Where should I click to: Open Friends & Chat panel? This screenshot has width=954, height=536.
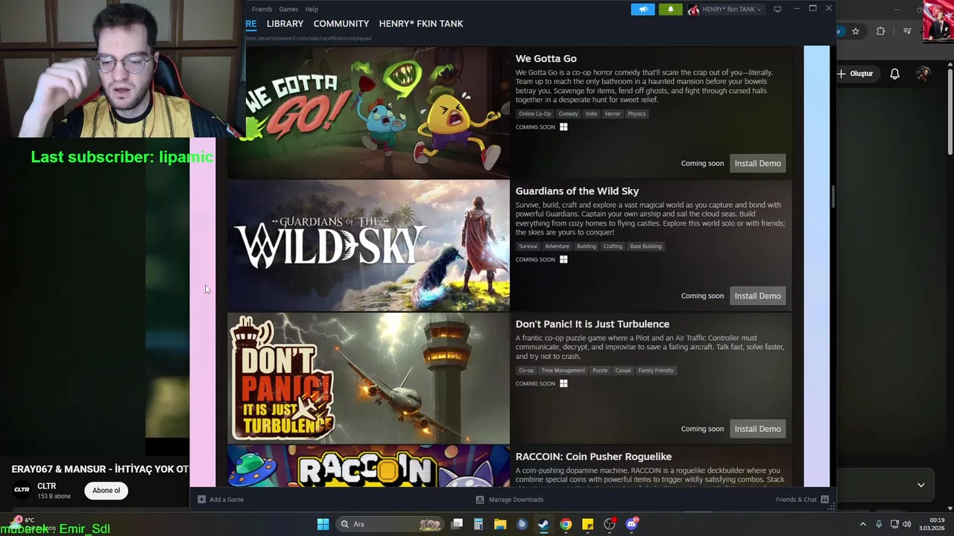[x=802, y=500]
